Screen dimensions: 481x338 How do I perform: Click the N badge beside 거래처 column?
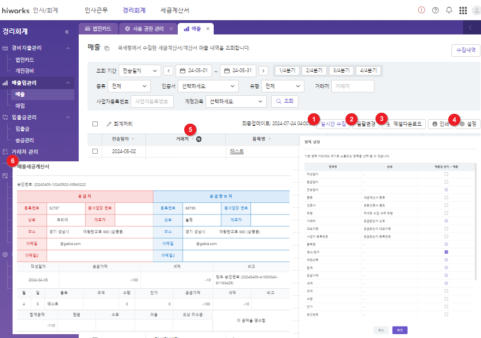[199, 139]
